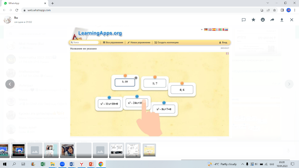Star this media message
This screenshot has height=168, width=299.
(253, 20)
